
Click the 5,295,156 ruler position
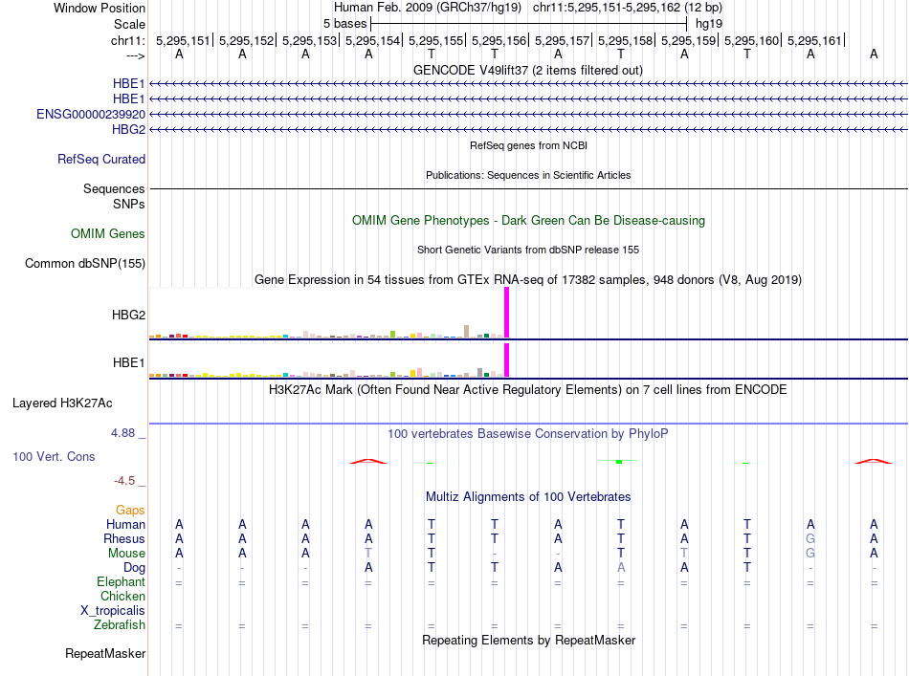click(499, 40)
